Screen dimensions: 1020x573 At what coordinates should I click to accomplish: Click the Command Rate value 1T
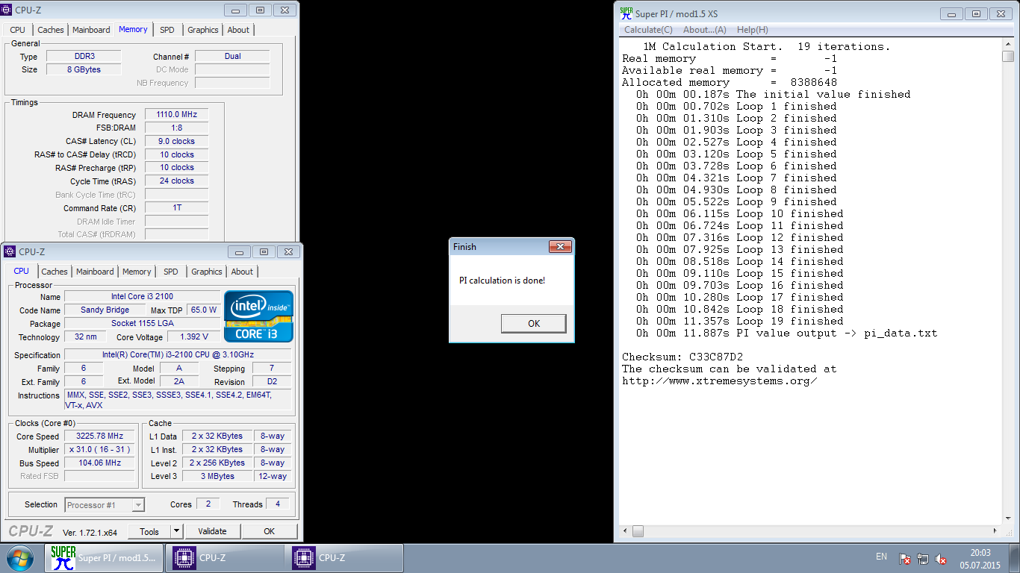click(176, 208)
